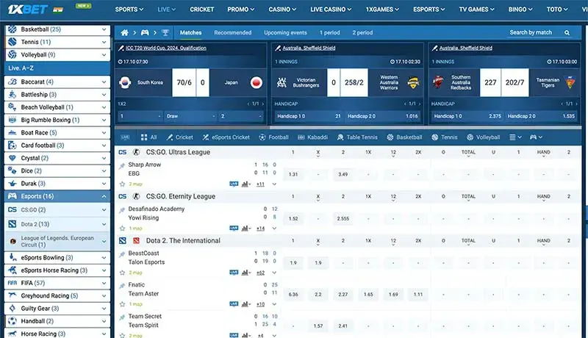The height and width of the screenshot is (338, 588).
Task: Expand League of Legends European Circuit
Action: (x=104, y=241)
